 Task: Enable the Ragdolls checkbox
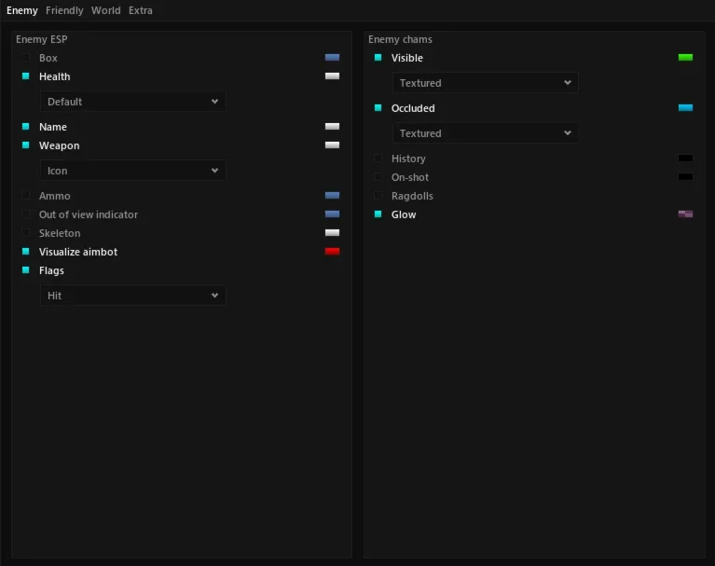378,195
